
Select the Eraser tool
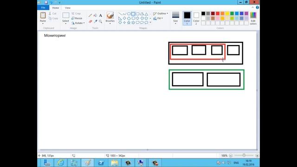click(90, 21)
